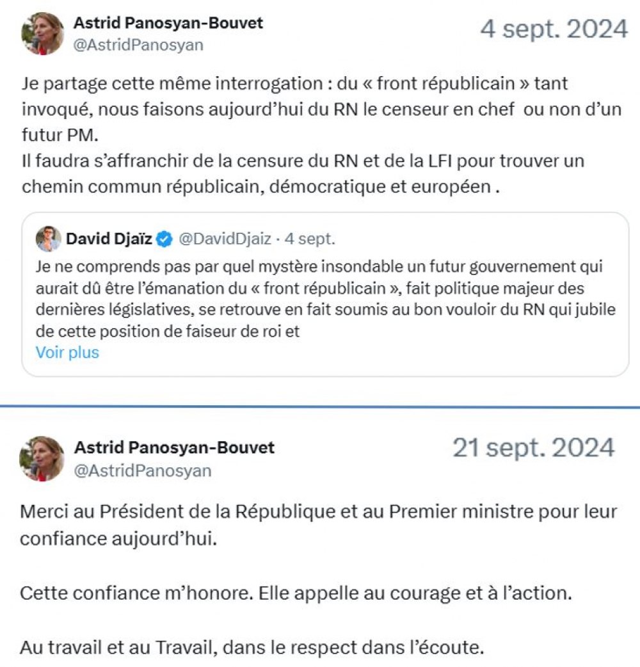This screenshot has height=667, width=640.
Task: Expand the quoted tweet with "Voir plus"
Action: [x=67, y=352]
